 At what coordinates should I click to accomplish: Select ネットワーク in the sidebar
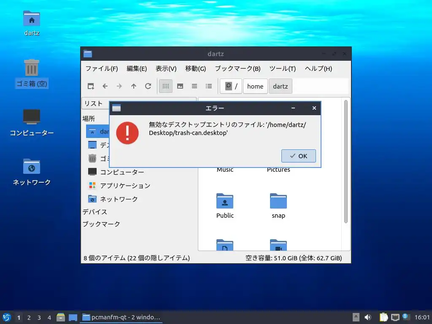[113, 199]
